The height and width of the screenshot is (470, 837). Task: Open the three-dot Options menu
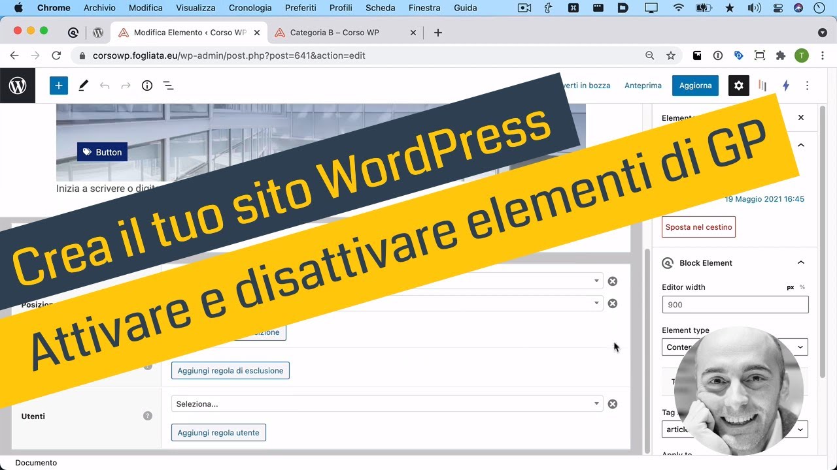808,86
